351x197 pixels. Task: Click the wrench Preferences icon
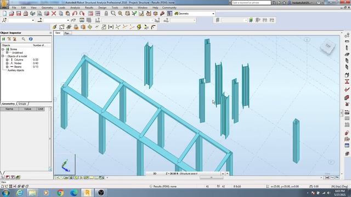[x=162, y=14]
